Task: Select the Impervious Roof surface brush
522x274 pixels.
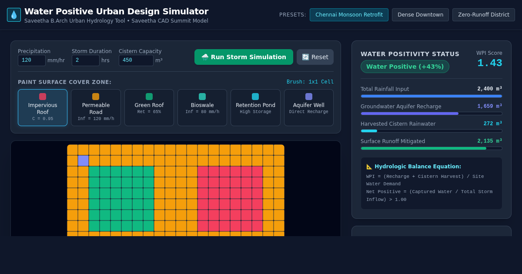Action: pos(43,107)
